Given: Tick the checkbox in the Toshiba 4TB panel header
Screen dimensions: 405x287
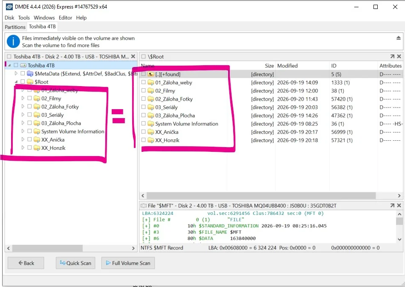Looking at the screenshot, I should [9, 56].
